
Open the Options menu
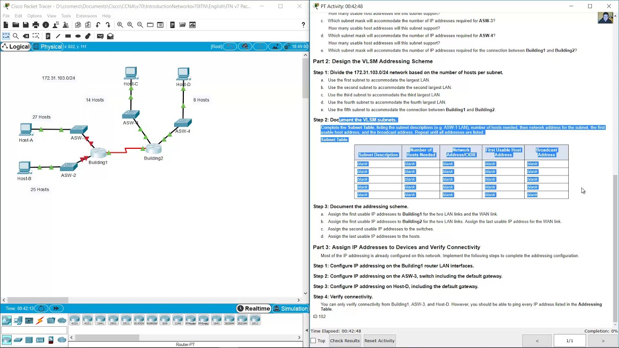click(34, 16)
